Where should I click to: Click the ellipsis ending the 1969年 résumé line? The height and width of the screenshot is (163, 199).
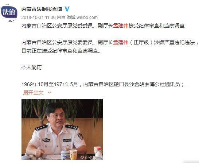pos(187,85)
